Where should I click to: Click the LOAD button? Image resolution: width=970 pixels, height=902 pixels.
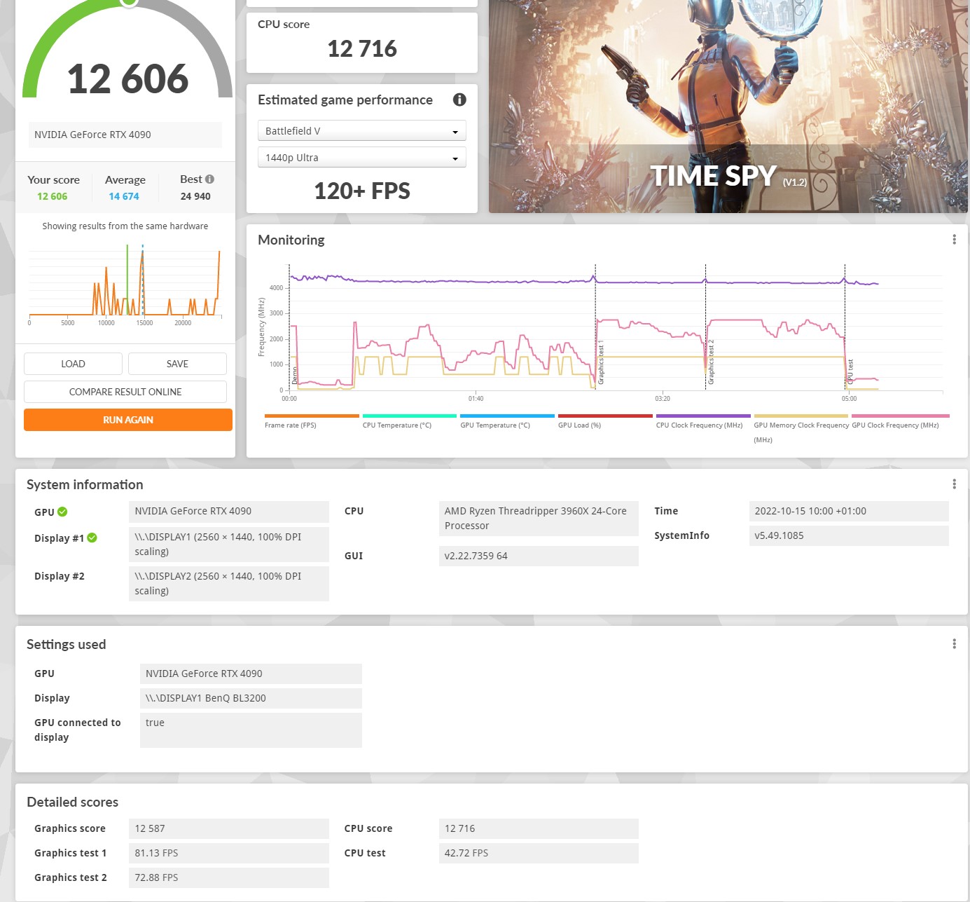point(73,364)
